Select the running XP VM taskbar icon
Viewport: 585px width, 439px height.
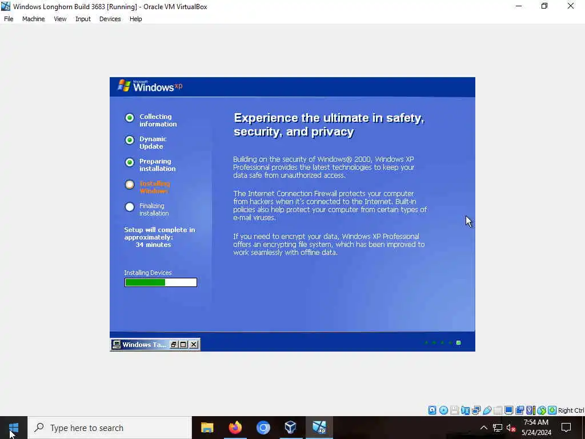[319, 428]
